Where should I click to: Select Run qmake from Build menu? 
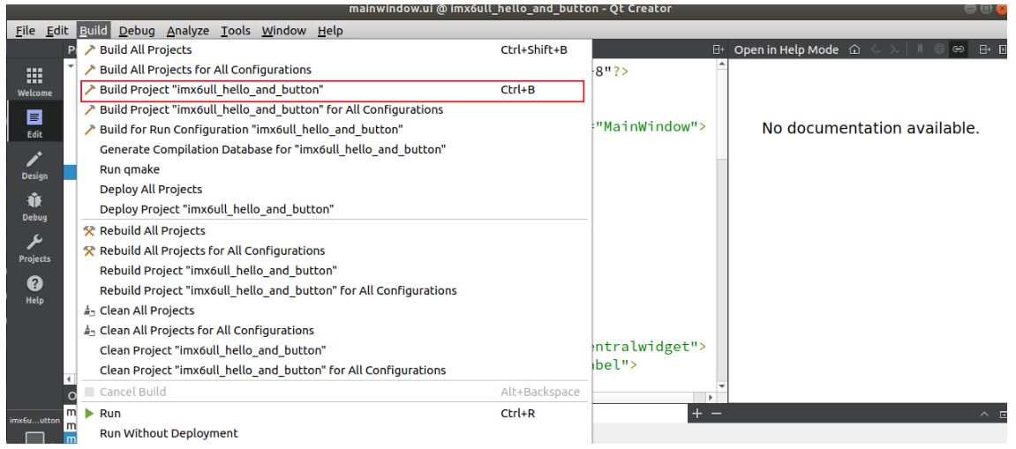130,169
